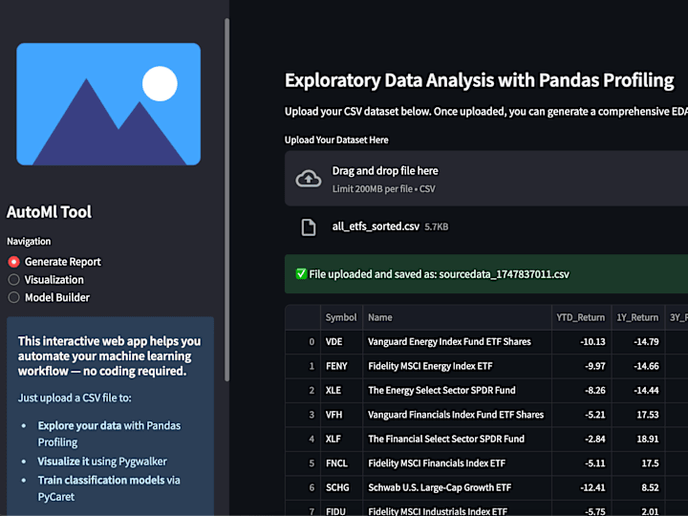Click the Limit 200MB per file text
Viewport: 688px width, 516px height.
click(383, 189)
